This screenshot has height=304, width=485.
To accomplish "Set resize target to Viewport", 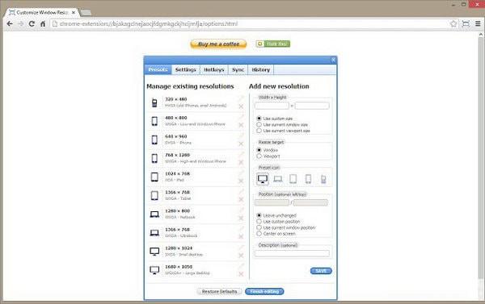I will 259,156.
